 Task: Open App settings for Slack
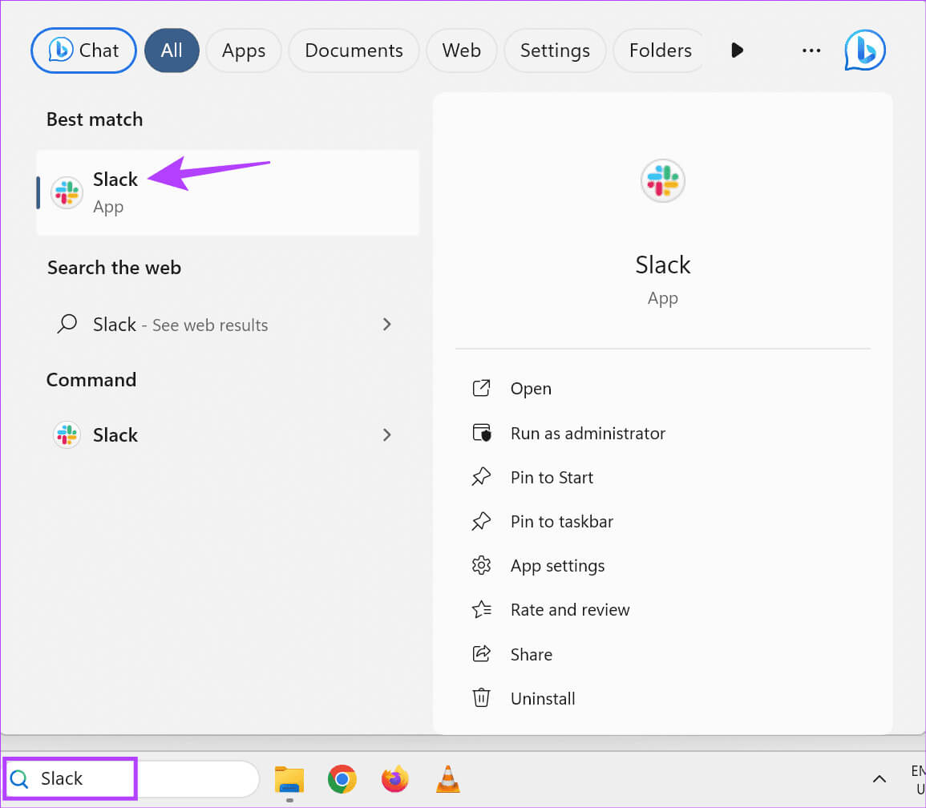point(558,566)
